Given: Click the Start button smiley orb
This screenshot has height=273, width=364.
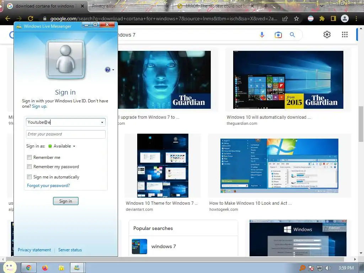Looking at the screenshot, I should click(9, 267).
